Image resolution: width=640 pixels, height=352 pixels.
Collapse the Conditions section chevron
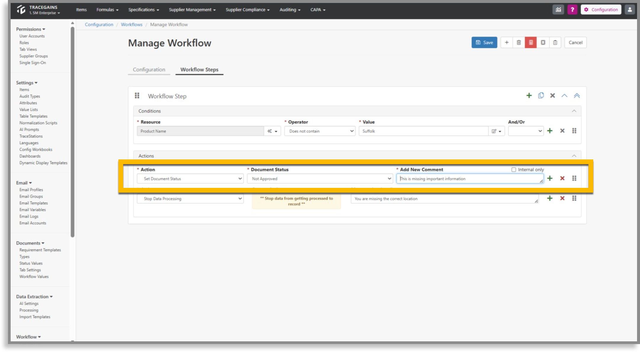coord(574,111)
